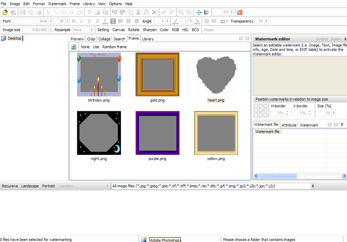Viewport: 347px width, 242px height.
Task: Click the Recursive option
Action: [x=10, y=186]
